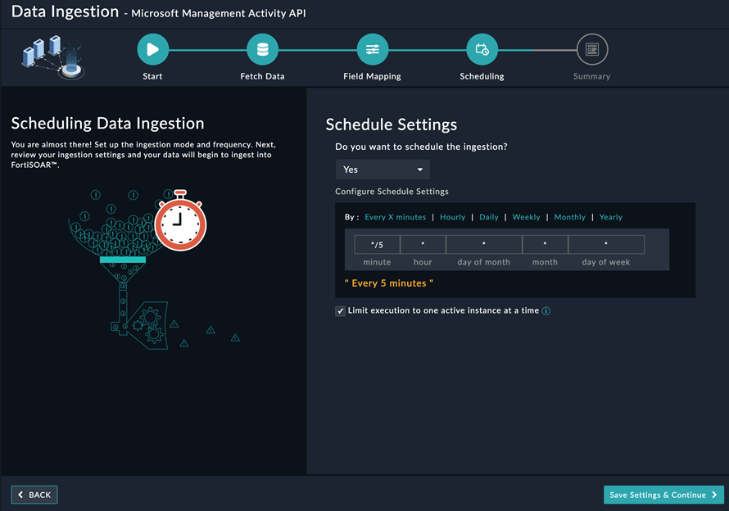Click the Field Mapping sliders icon
The width and height of the screenshot is (729, 511).
372,49
